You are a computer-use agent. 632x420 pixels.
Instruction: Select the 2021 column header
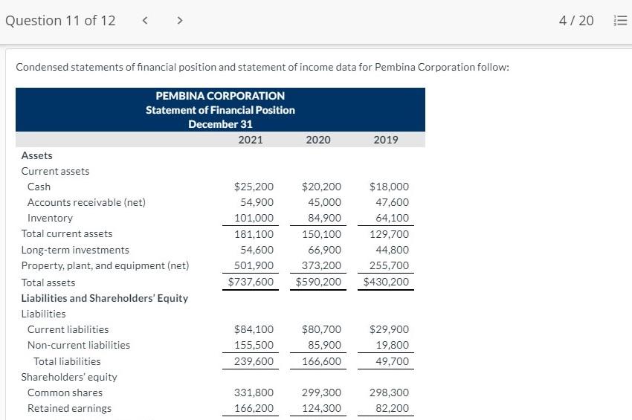(251, 140)
